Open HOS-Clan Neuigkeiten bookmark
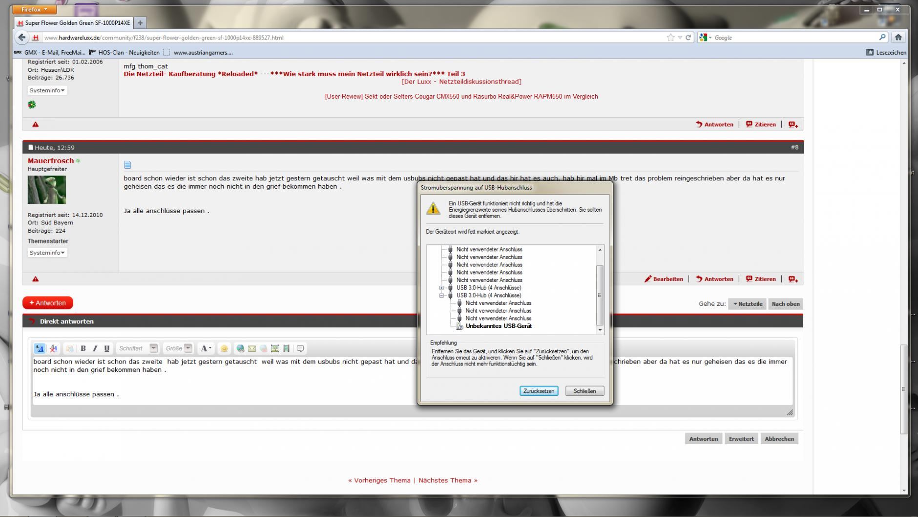 pos(124,52)
